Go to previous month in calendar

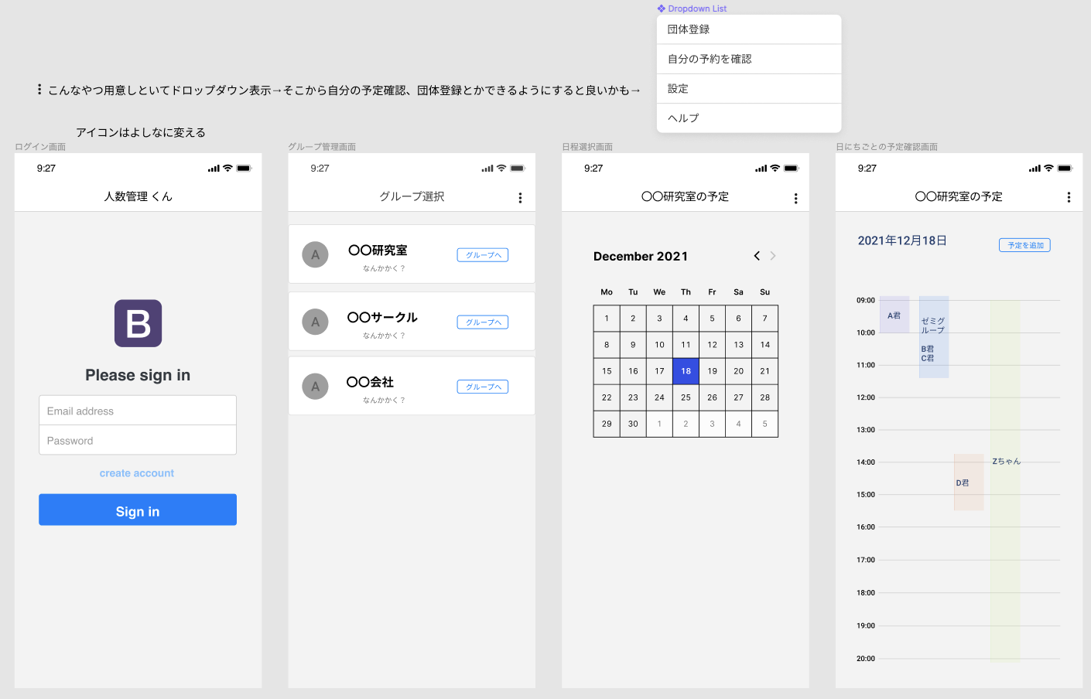point(757,256)
